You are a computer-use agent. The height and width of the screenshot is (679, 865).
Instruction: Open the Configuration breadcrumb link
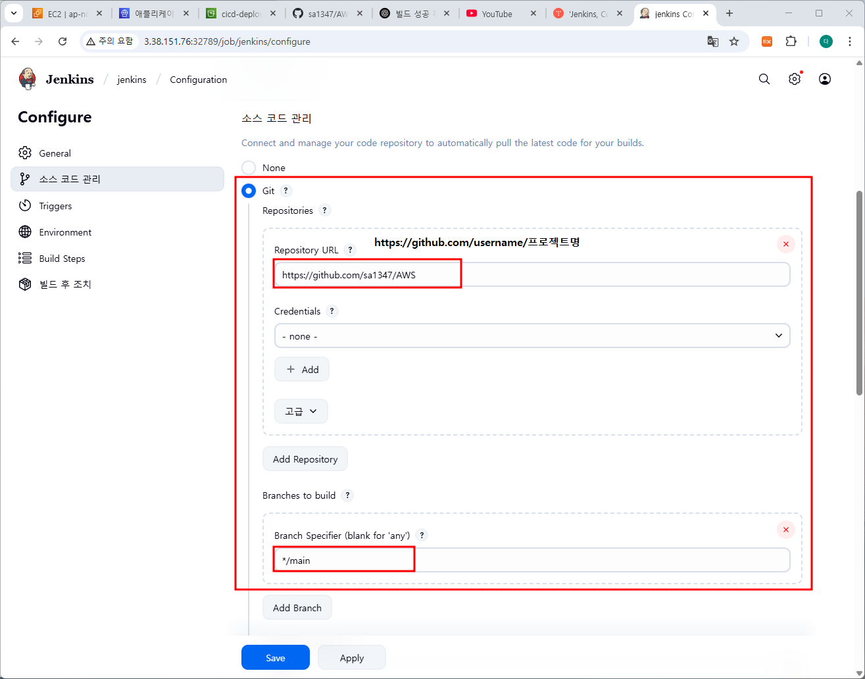[x=198, y=80]
